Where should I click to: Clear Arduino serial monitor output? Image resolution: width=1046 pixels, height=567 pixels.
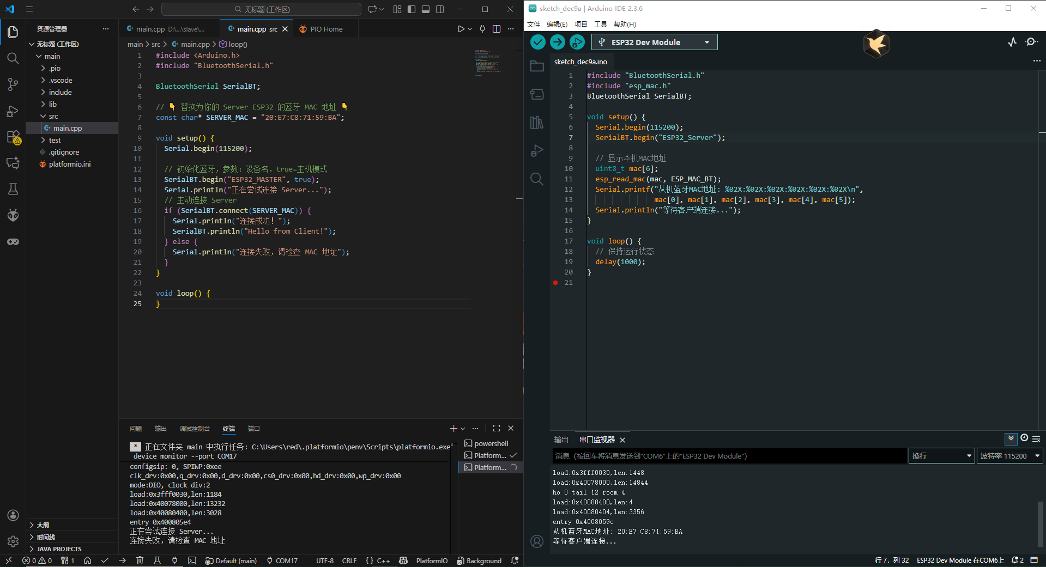coord(1036,439)
